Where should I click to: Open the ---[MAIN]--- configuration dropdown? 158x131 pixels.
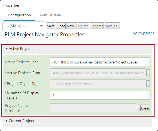click(24, 26)
